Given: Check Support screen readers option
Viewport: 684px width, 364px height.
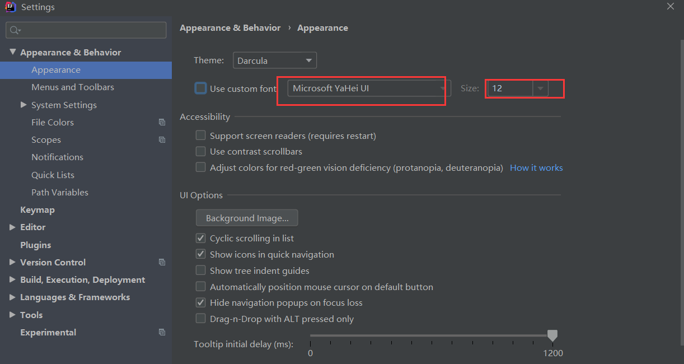Looking at the screenshot, I should [x=200, y=136].
